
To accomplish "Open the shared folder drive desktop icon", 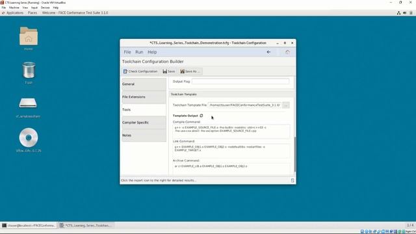I will point(28,107).
